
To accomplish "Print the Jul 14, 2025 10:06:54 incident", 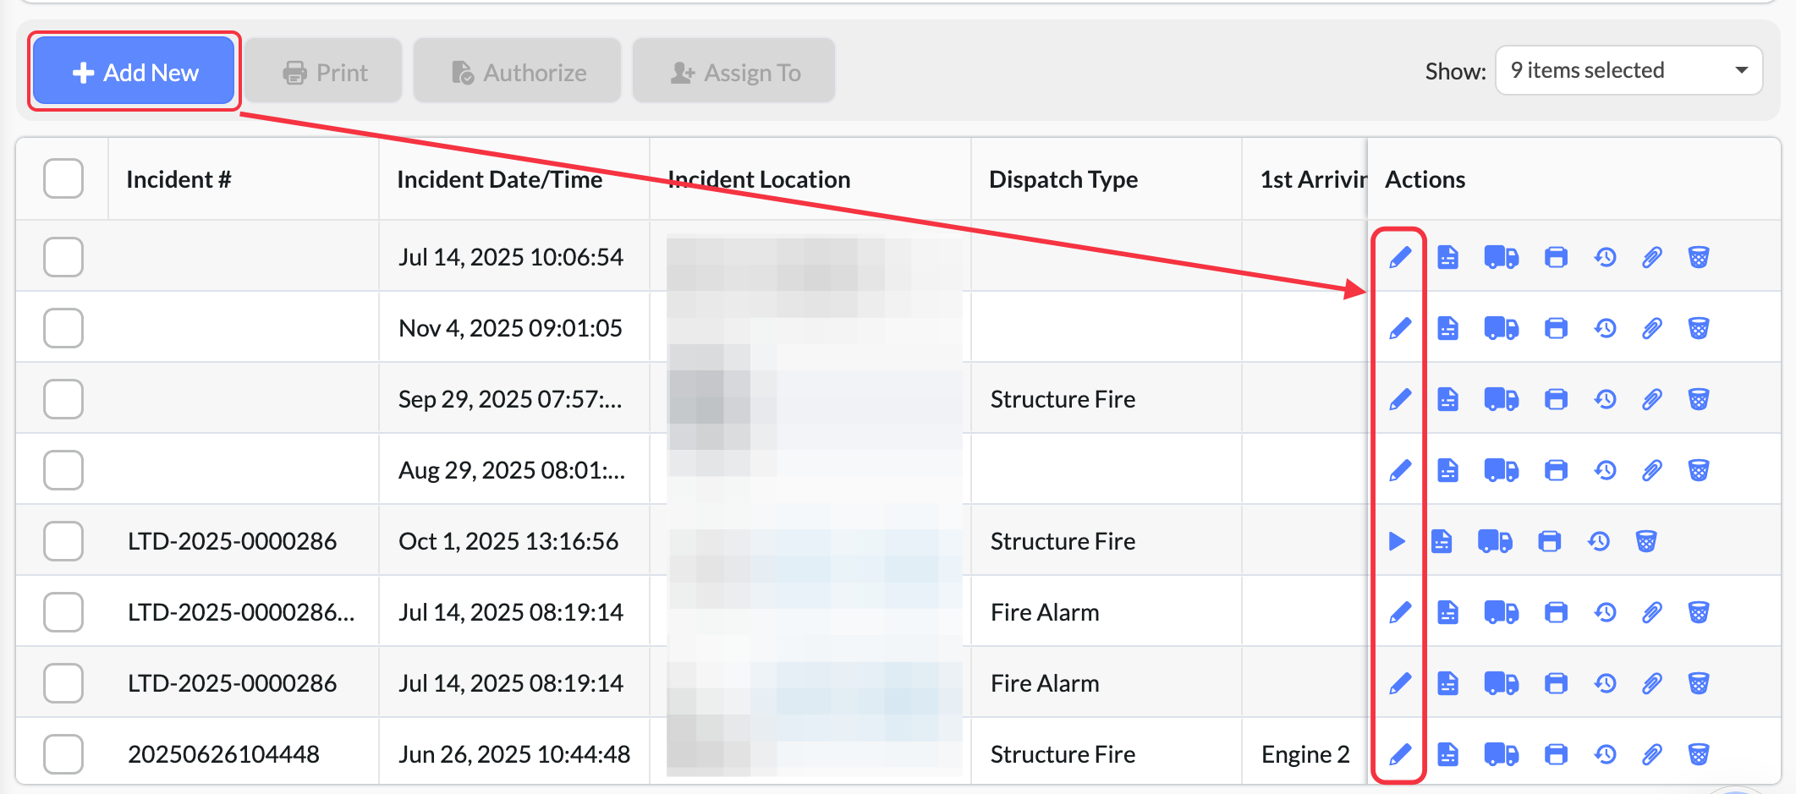I will click(1556, 257).
